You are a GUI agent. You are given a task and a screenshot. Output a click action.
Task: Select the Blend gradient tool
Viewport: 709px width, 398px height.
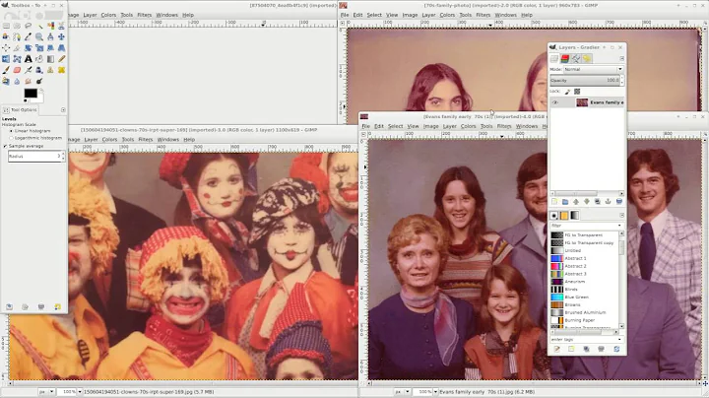(50, 59)
